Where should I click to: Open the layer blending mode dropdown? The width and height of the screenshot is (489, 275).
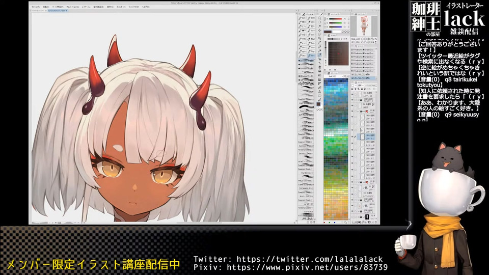click(x=361, y=86)
